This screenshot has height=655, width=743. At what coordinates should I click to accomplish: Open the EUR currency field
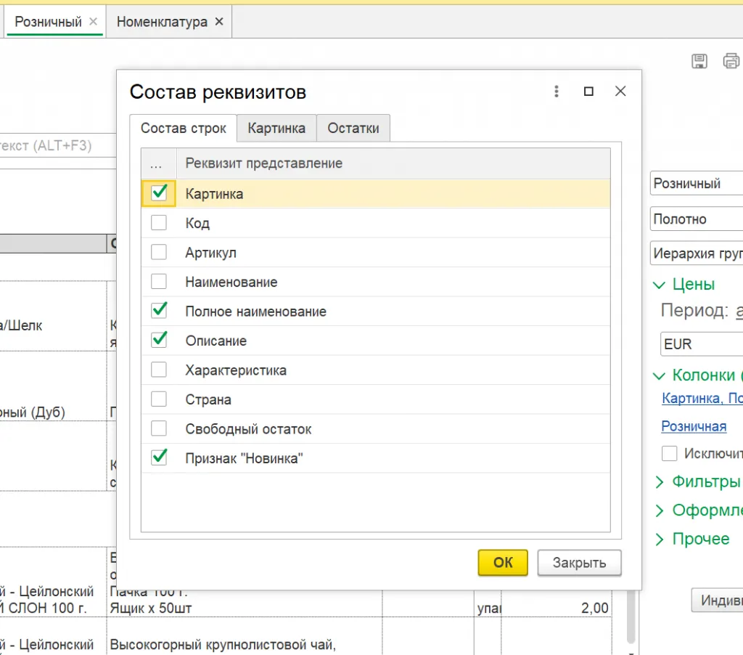point(702,344)
